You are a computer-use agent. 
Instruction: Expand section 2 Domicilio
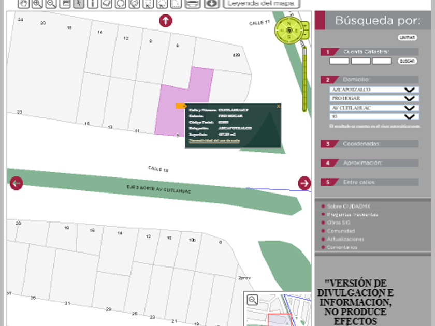point(370,80)
